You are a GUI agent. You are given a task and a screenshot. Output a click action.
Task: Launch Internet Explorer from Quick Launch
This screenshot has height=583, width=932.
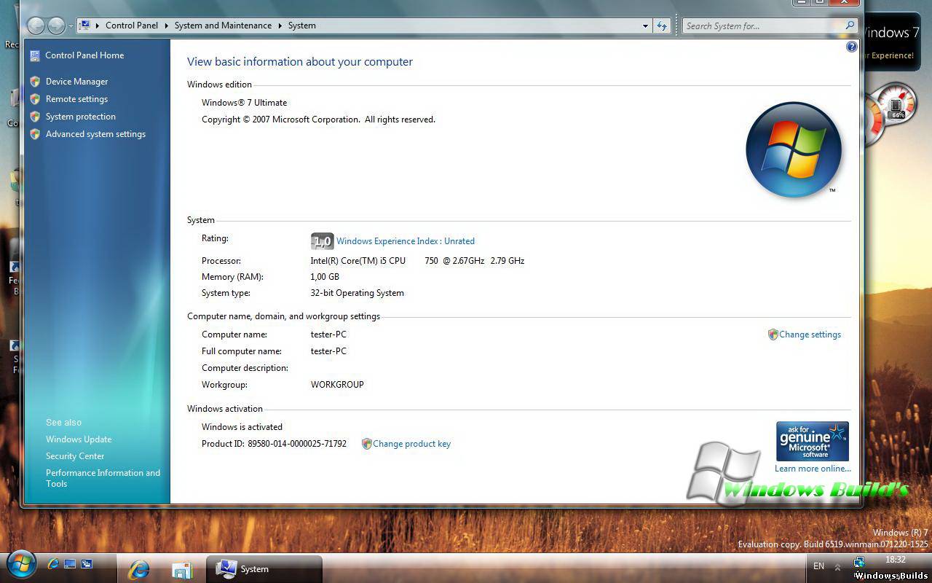click(52, 564)
